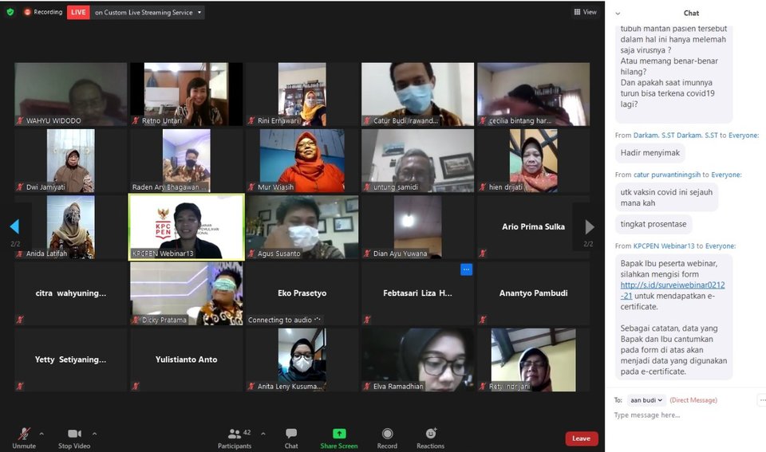Open the Reactions icon
Viewport: 766px width, 452px height.
click(x=431, y=434)
